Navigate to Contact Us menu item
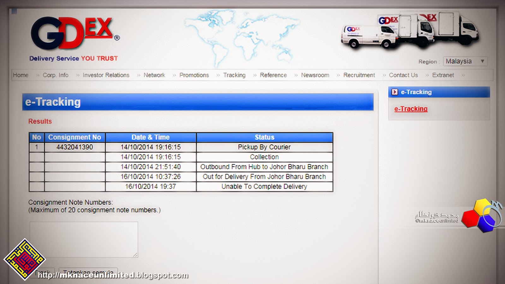The image size is (505, 284). tap(403, 75)
